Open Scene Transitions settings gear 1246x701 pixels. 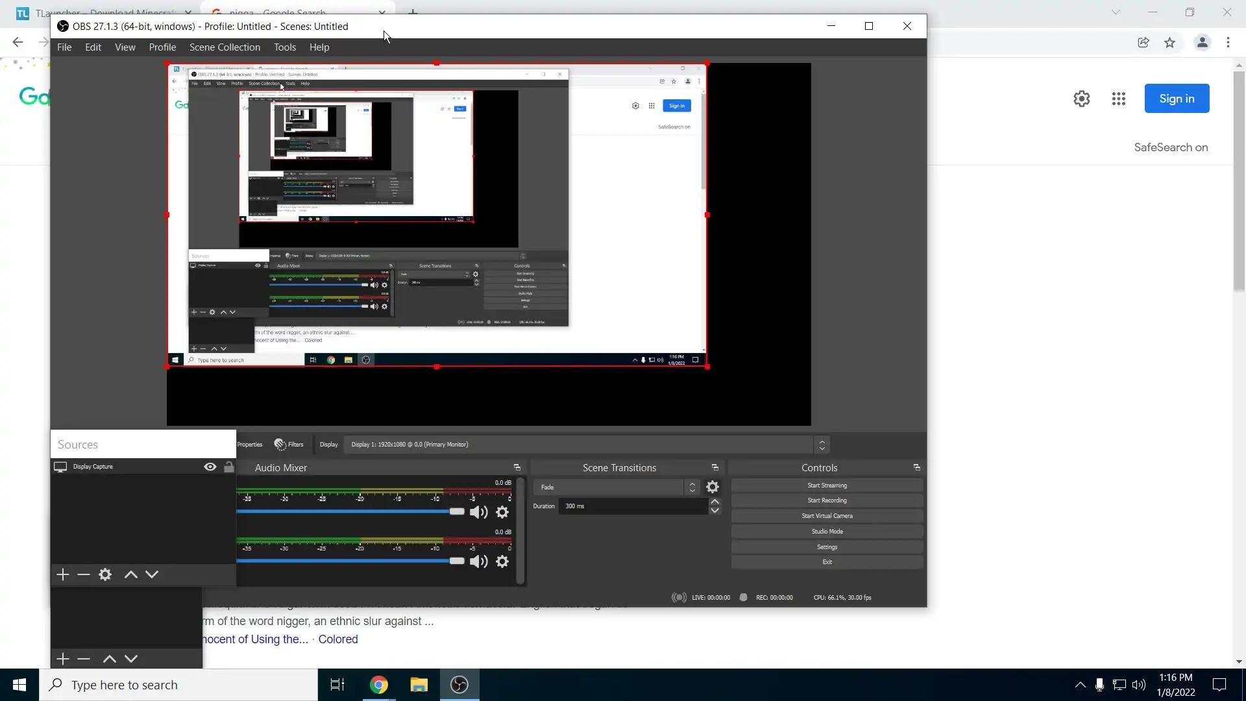(x=713, y=487)
